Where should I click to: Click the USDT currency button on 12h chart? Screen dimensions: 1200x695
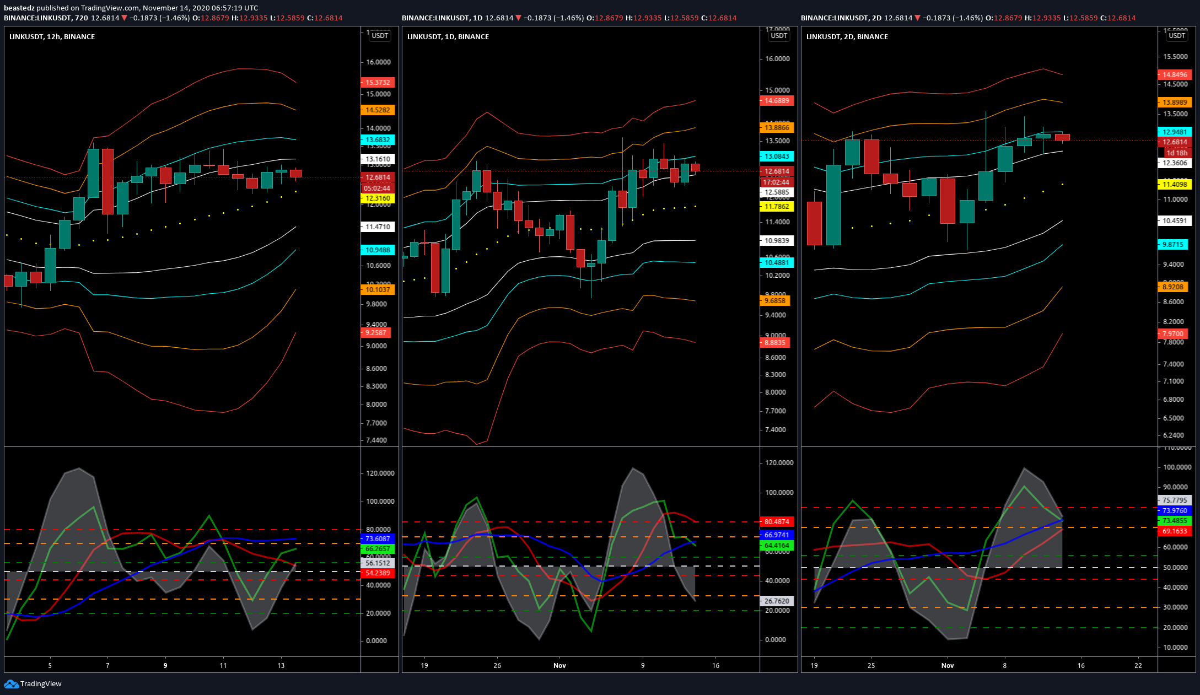[380, 36]
